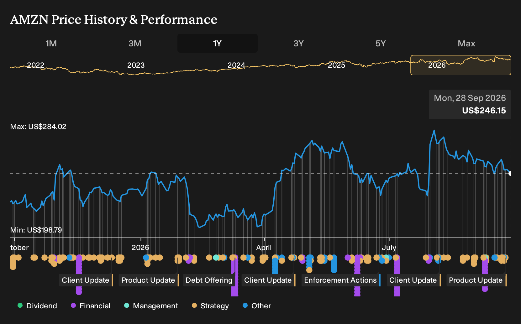Toggle the Other legend item
The height and width of the screenshot is (324, 521).
(257, 306)
